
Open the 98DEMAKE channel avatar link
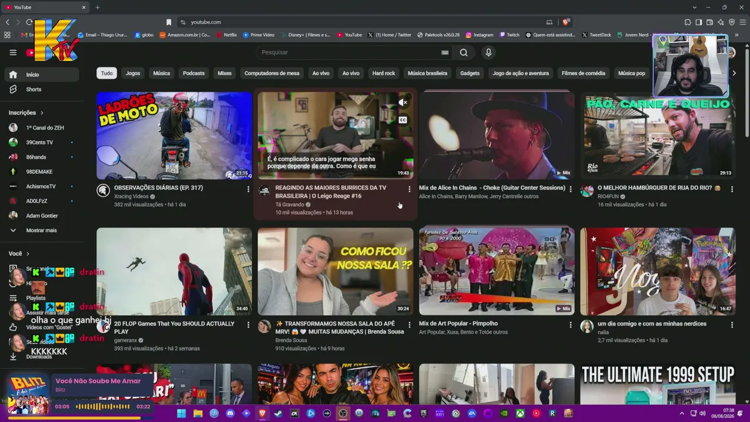tap(13, 172)
